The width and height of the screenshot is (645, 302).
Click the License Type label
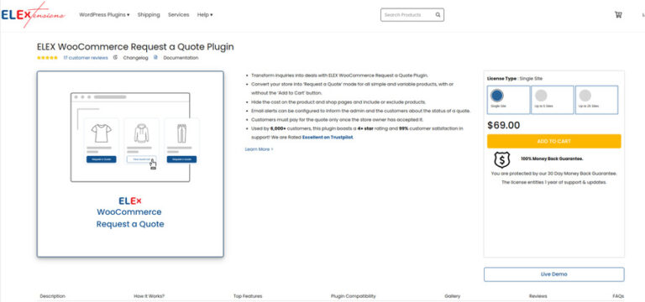pos(502,79)
